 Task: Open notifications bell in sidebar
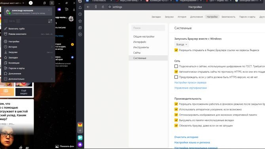pyautogui.click(x=80, y=8)
